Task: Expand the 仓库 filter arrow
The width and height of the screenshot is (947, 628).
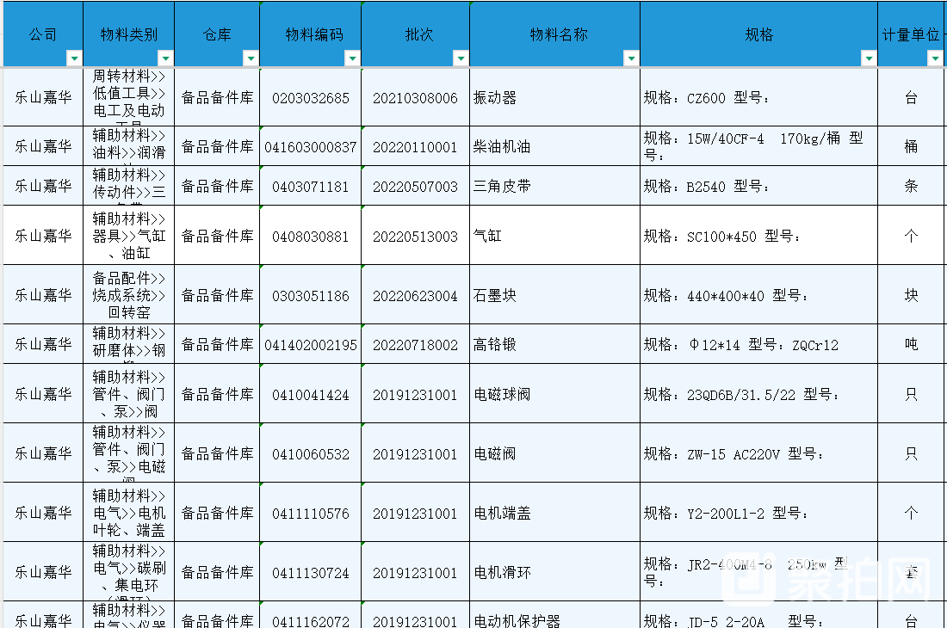Action: 251,58
